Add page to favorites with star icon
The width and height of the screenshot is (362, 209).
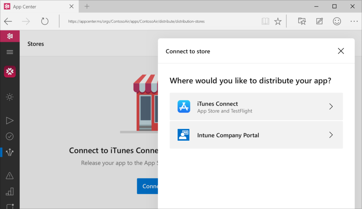(278, 21)
